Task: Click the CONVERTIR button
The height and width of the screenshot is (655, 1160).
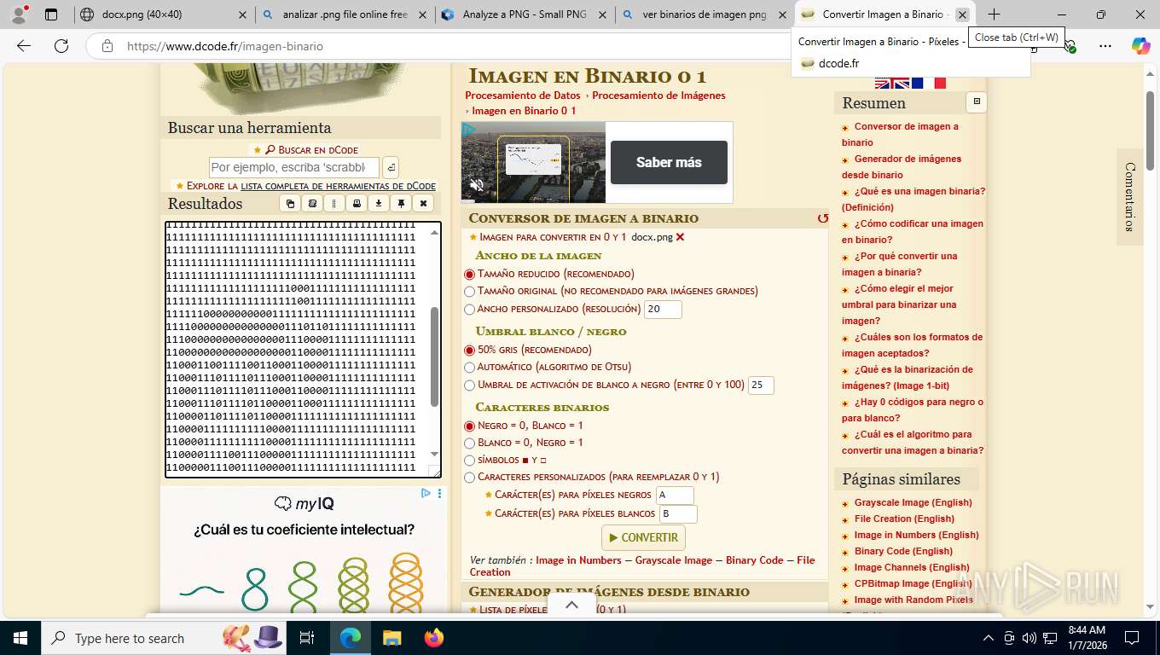Action: tap(643, 538)
